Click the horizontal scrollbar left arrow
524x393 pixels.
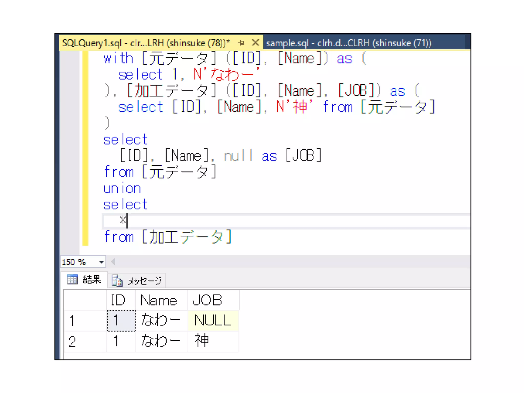(x=113, y=262)
